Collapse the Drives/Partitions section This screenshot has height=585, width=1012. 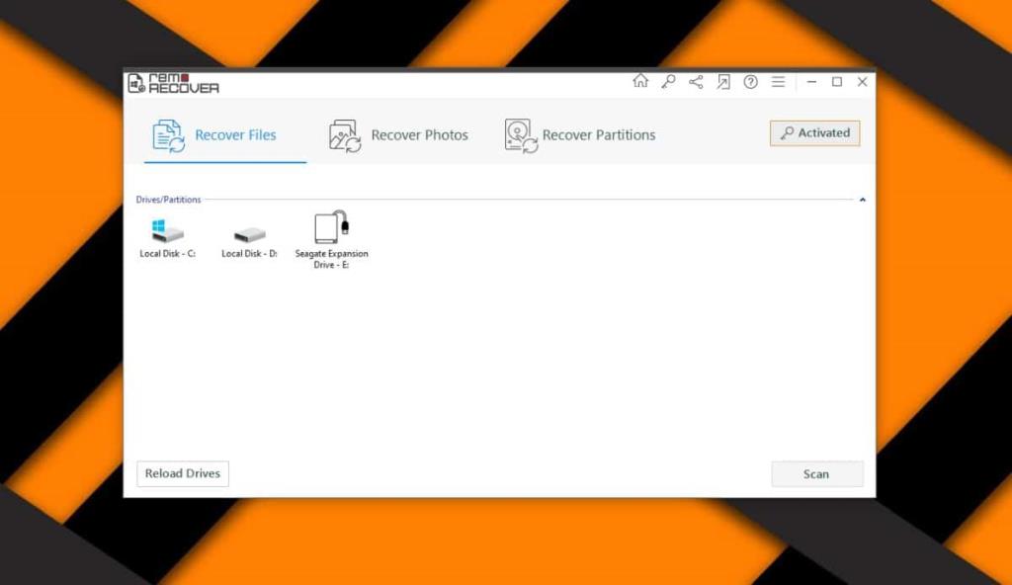pos(861,199)
